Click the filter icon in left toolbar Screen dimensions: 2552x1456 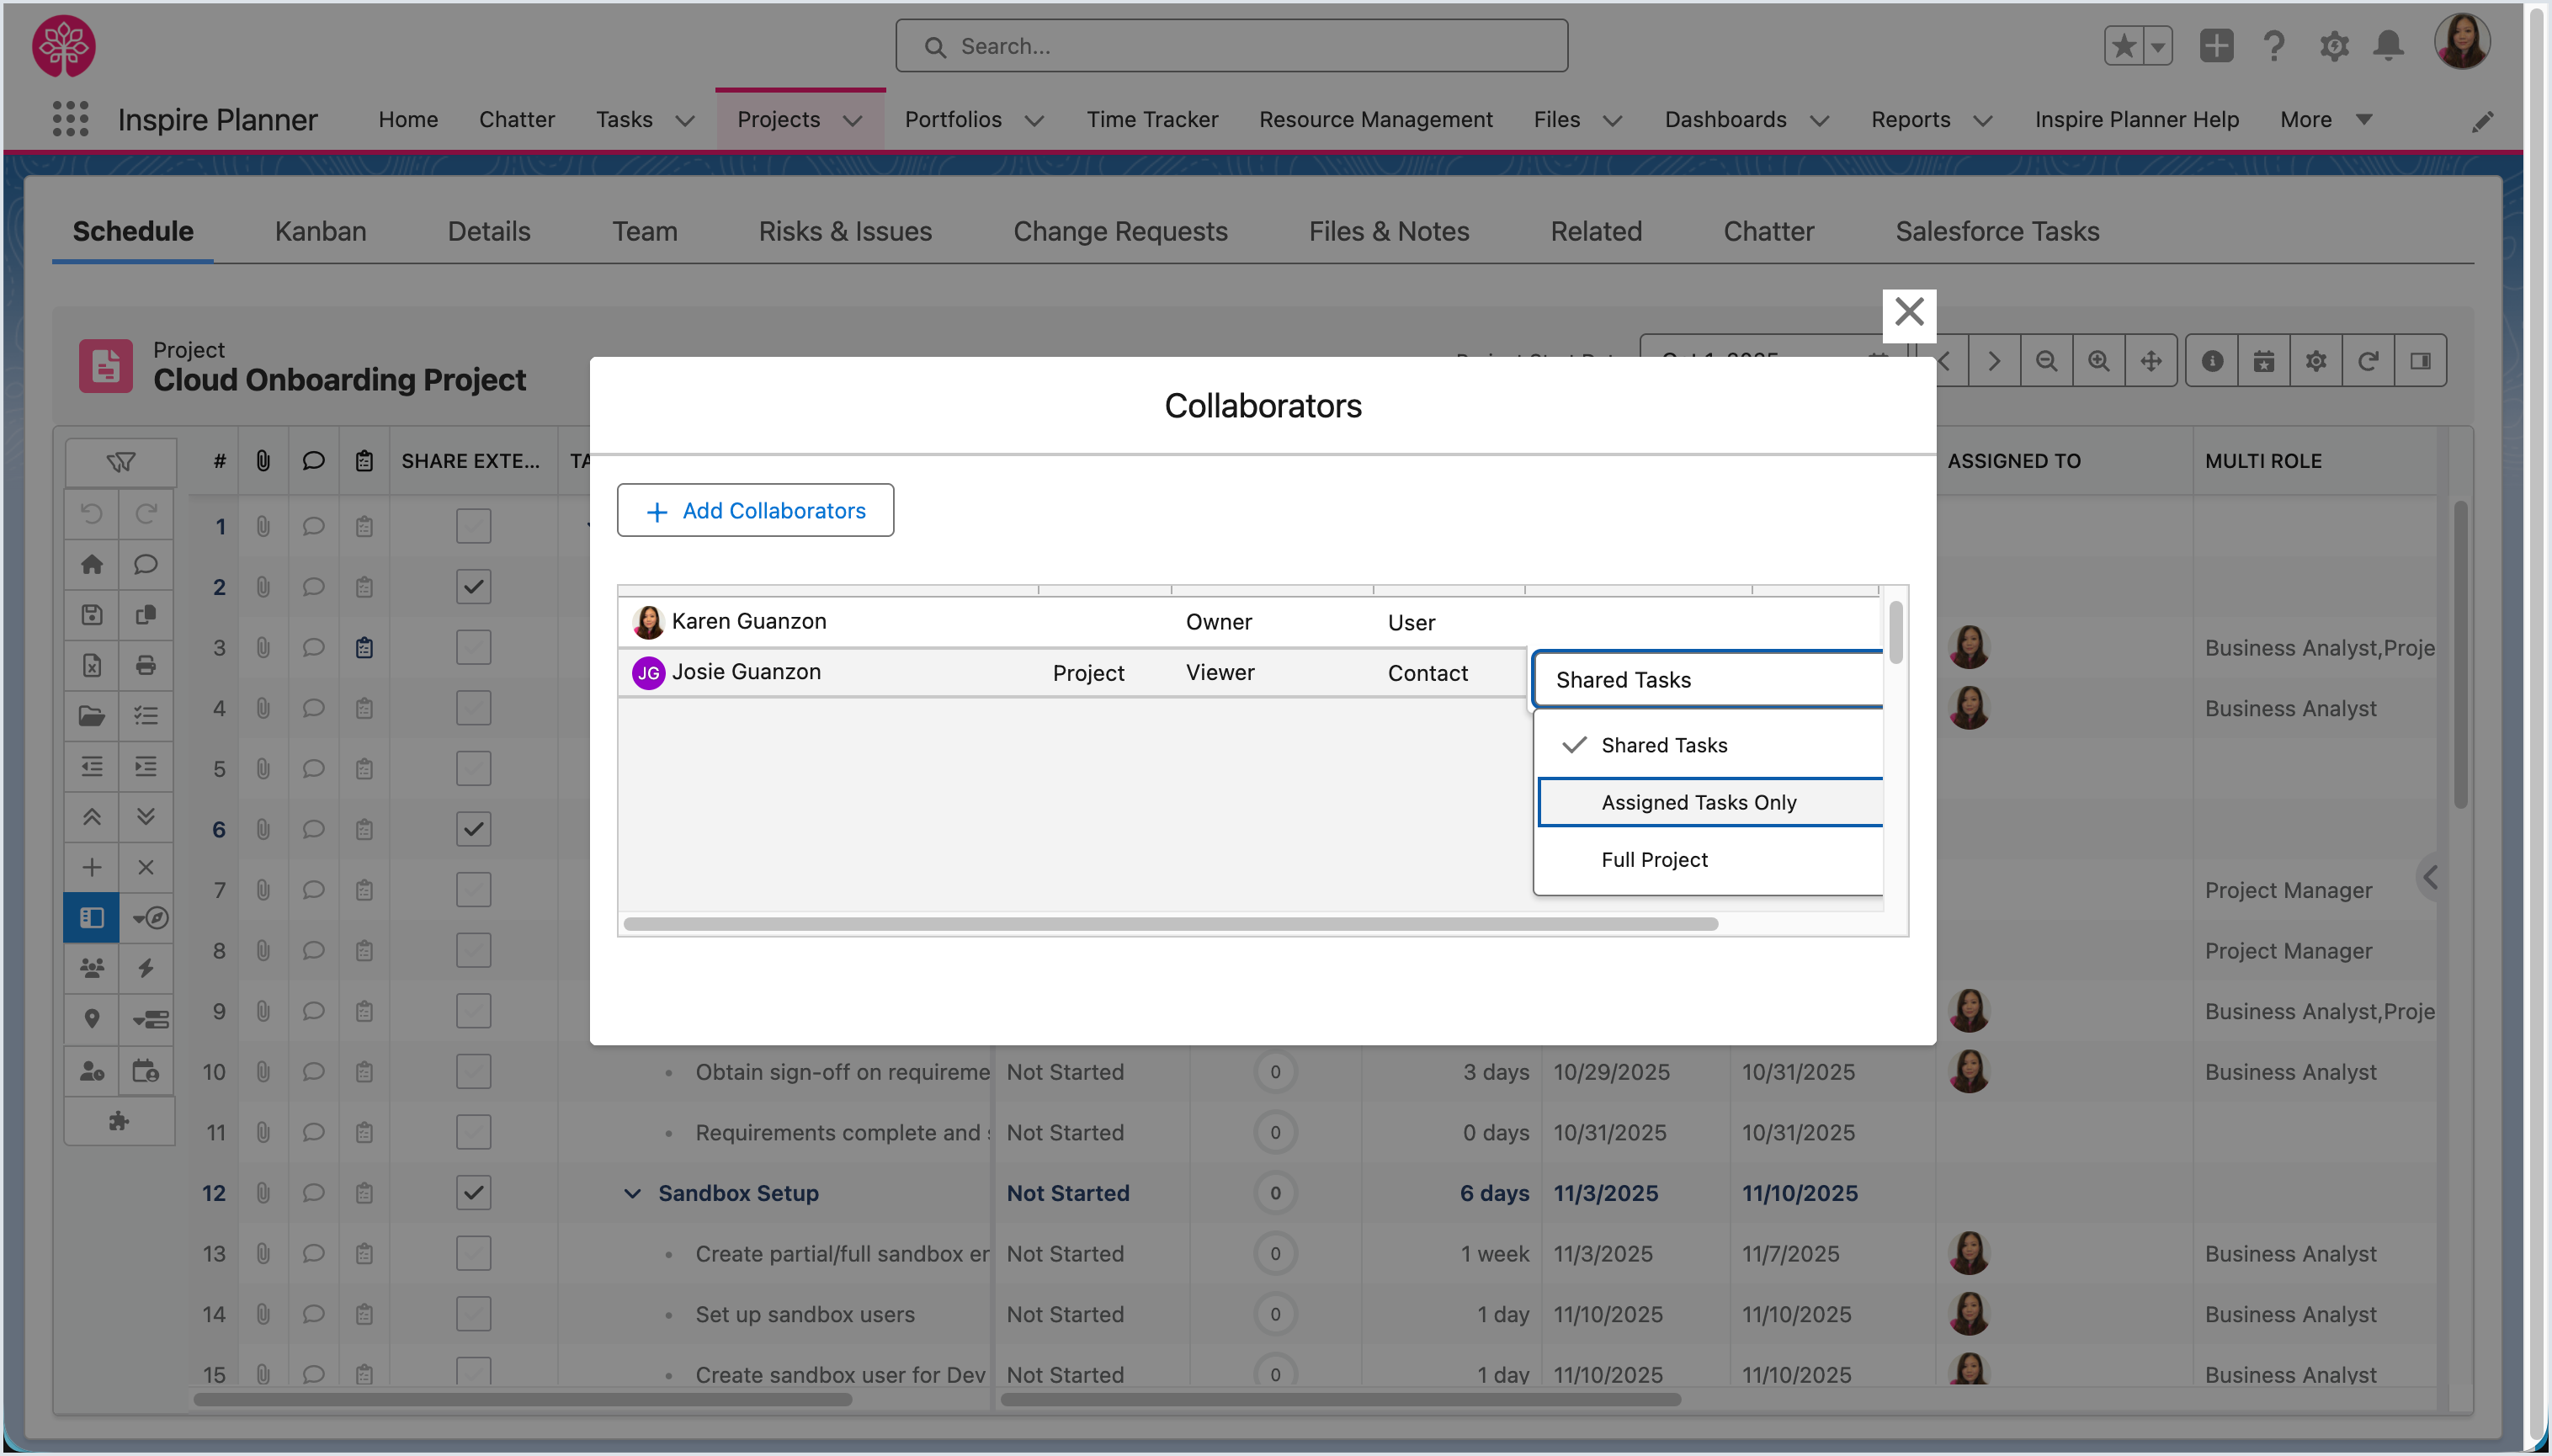pyautogui.click(x=120, y=462)
